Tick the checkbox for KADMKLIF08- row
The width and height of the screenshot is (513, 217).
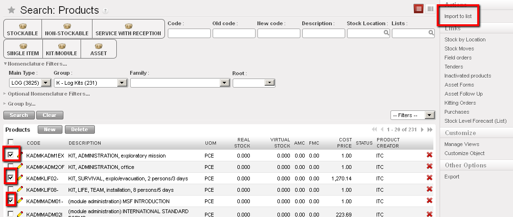(x=11, y=189)
